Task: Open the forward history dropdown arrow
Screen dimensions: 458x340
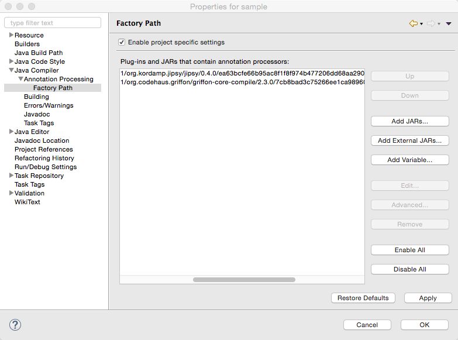Action: pyautogui.click(x=439, y=24)
